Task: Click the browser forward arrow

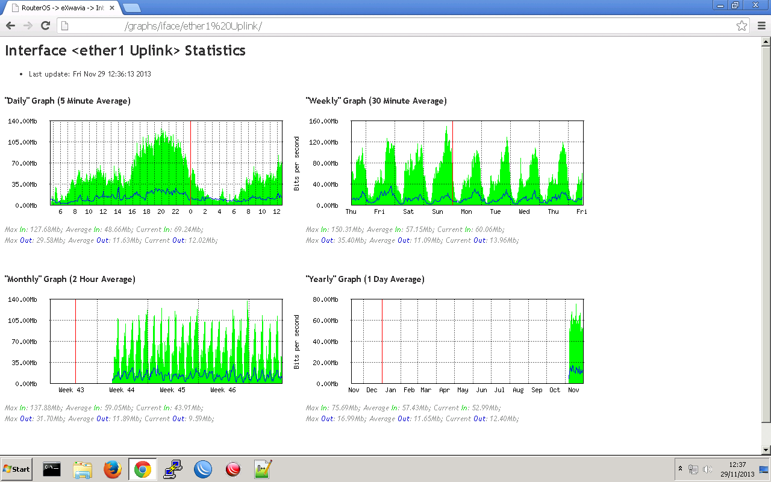Action: coord(28,25)
